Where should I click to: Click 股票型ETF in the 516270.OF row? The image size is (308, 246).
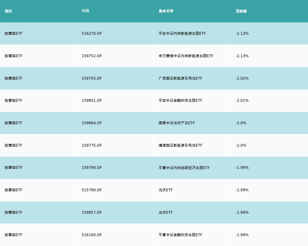click(14, 34)
